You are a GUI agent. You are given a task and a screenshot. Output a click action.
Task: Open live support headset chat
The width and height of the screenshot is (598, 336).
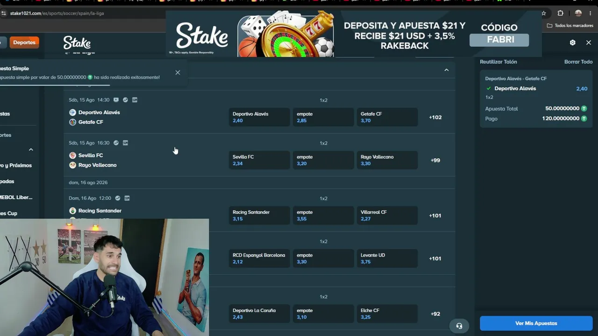click(459, 326)
